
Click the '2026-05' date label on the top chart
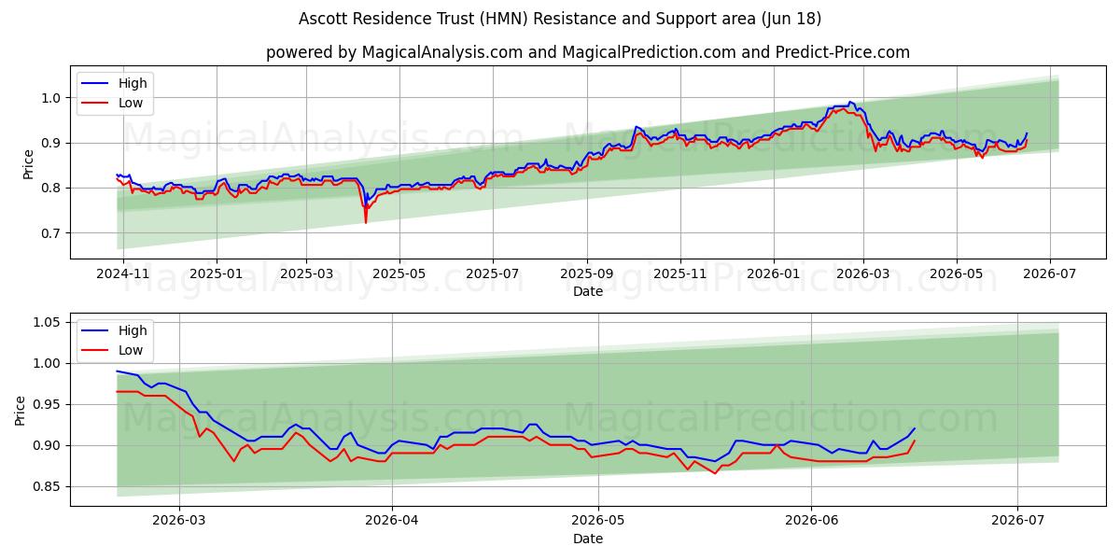coord(957,273)
